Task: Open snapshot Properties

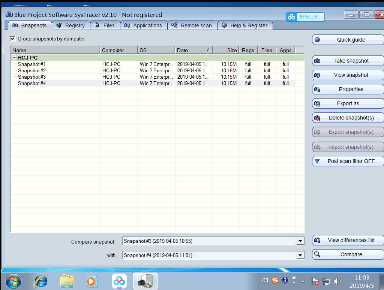Action: click(348, 89)
